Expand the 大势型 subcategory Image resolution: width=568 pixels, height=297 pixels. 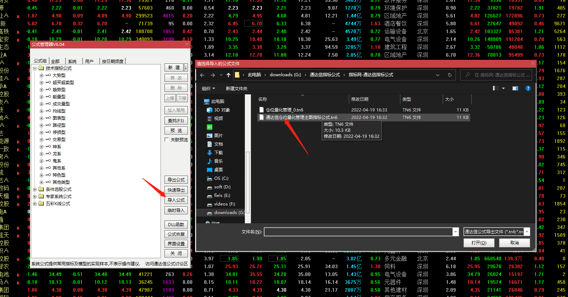[x=42, y=75]
